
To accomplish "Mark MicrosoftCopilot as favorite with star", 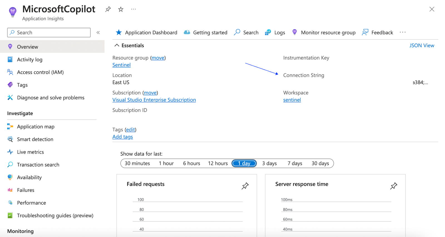I will 121,9.
